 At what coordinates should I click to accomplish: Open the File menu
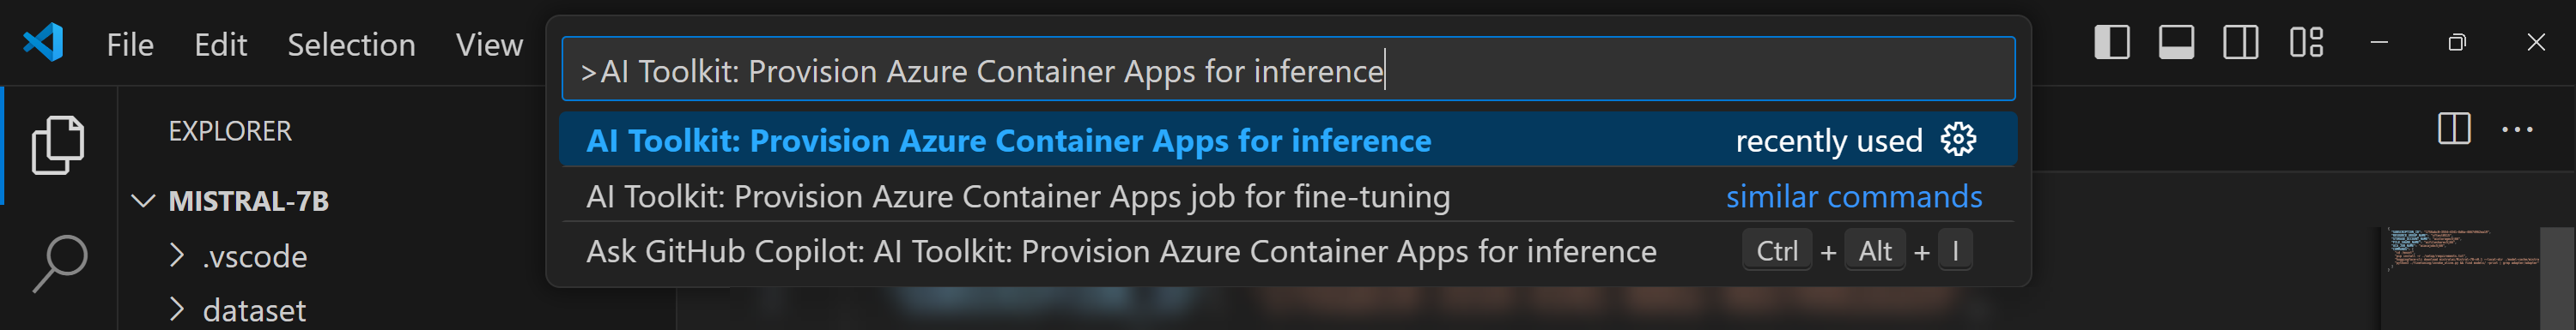[130, 44]
